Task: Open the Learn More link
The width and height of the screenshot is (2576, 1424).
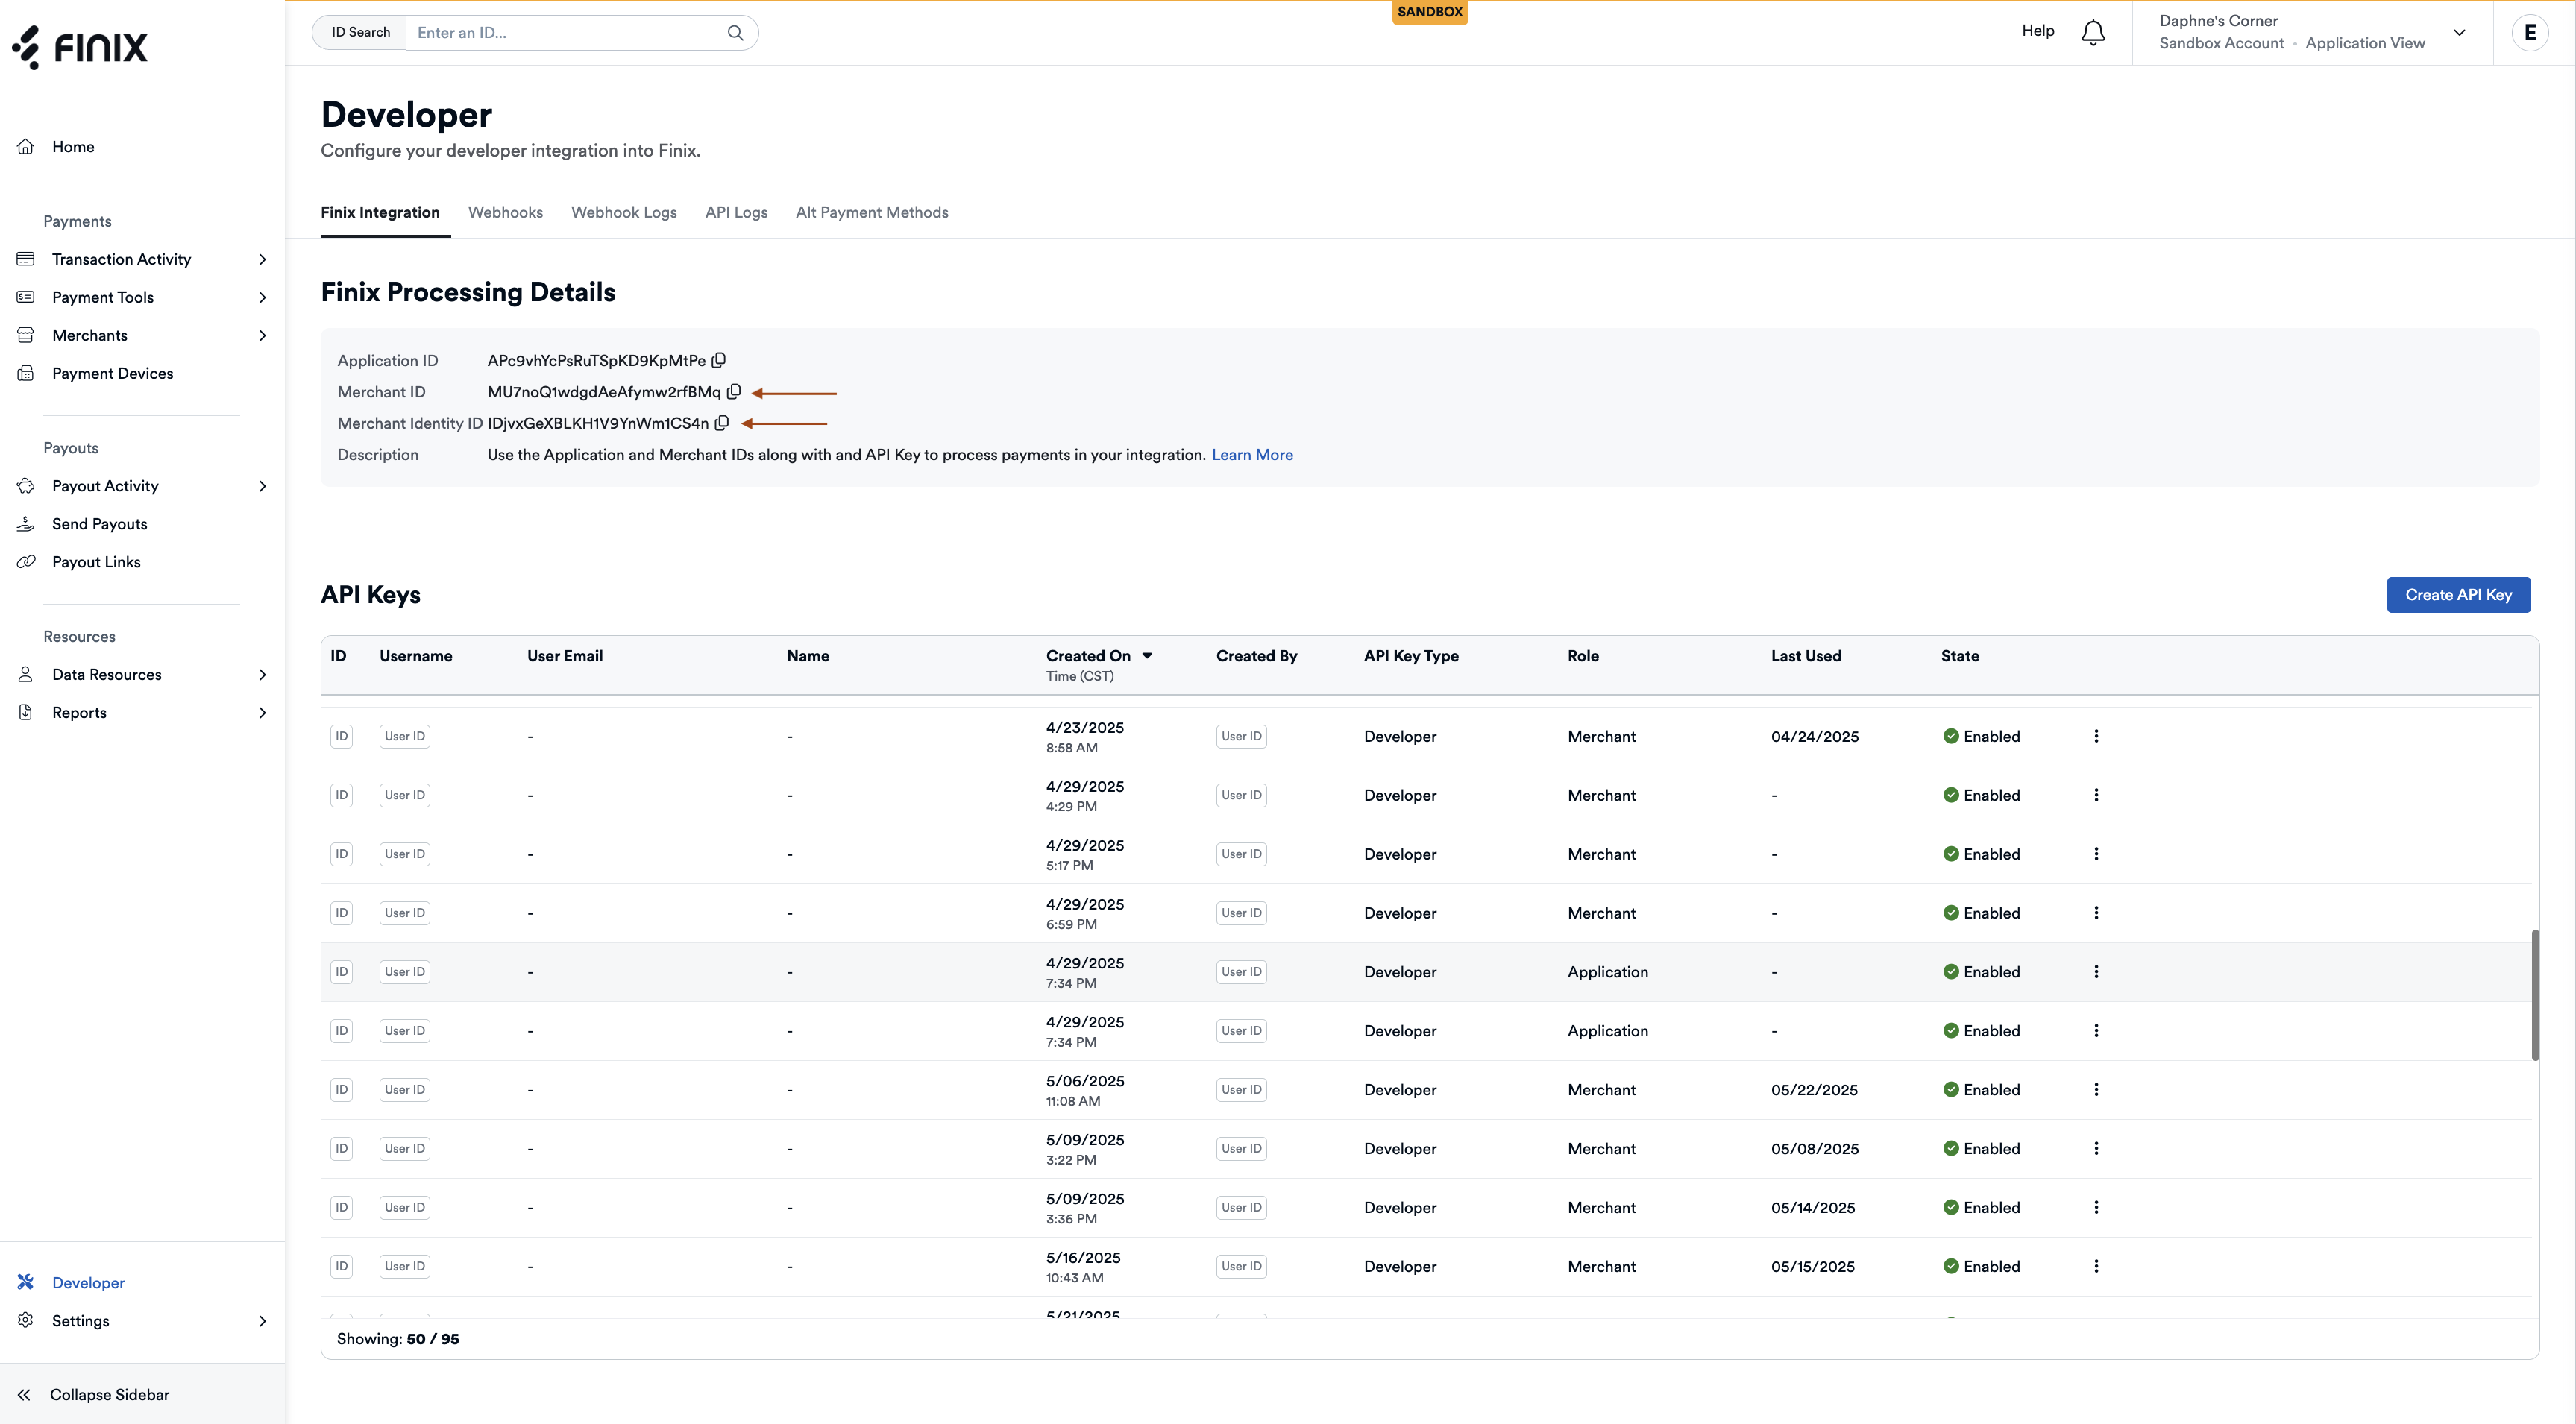Action: [x=1252, y=454]
